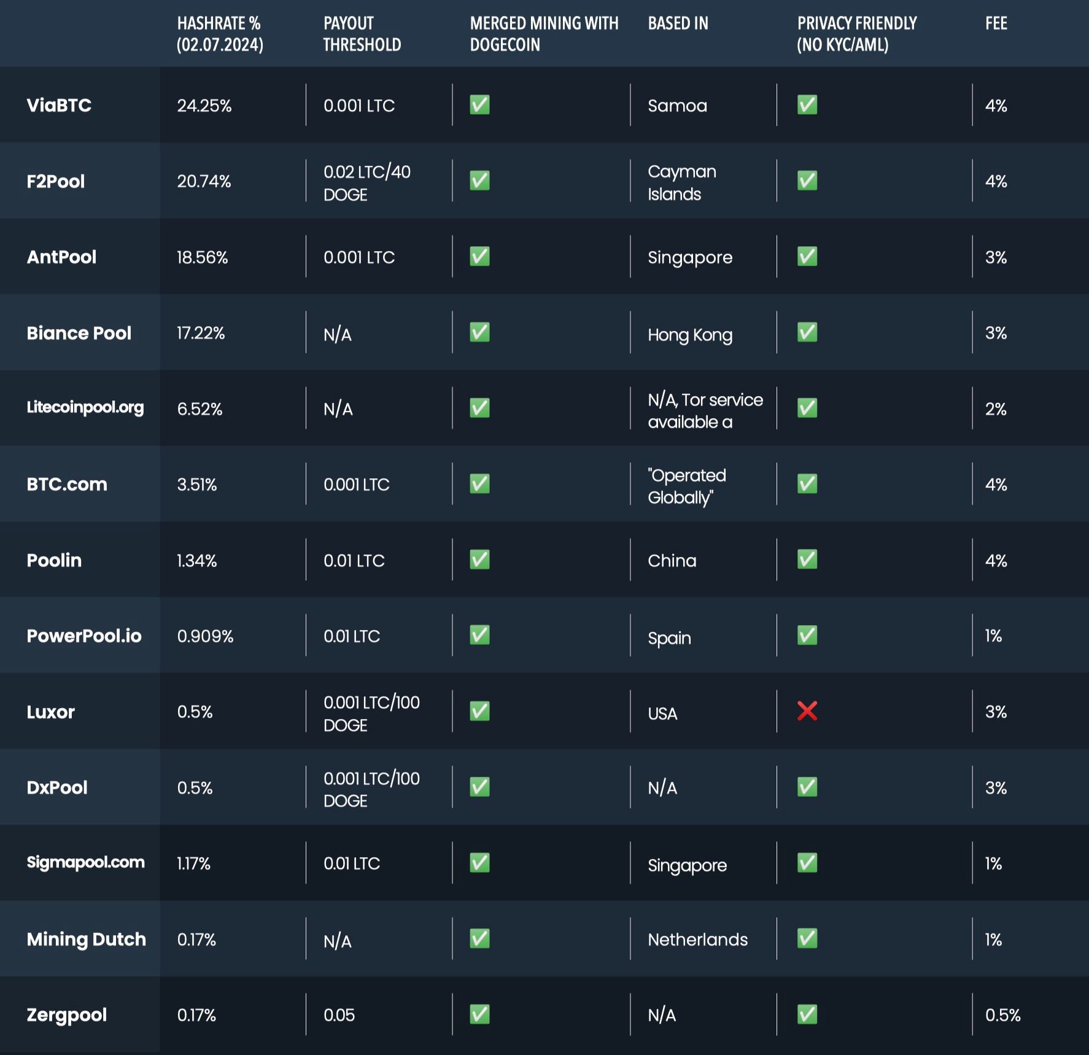Click 'N/A, Tor service available' cell
This screenshot has height=1055, width=1089.
[705, 410]
